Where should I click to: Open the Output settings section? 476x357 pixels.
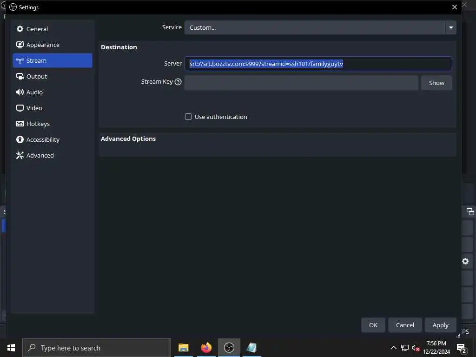52,76
